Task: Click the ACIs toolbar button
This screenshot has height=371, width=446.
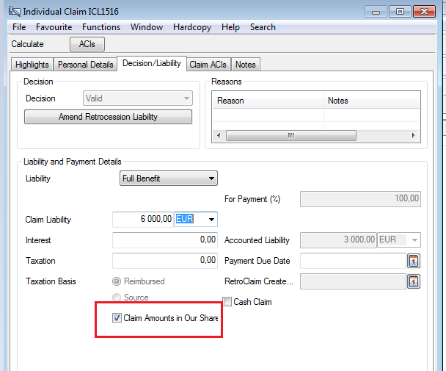Action: click(x=87, y=45)
